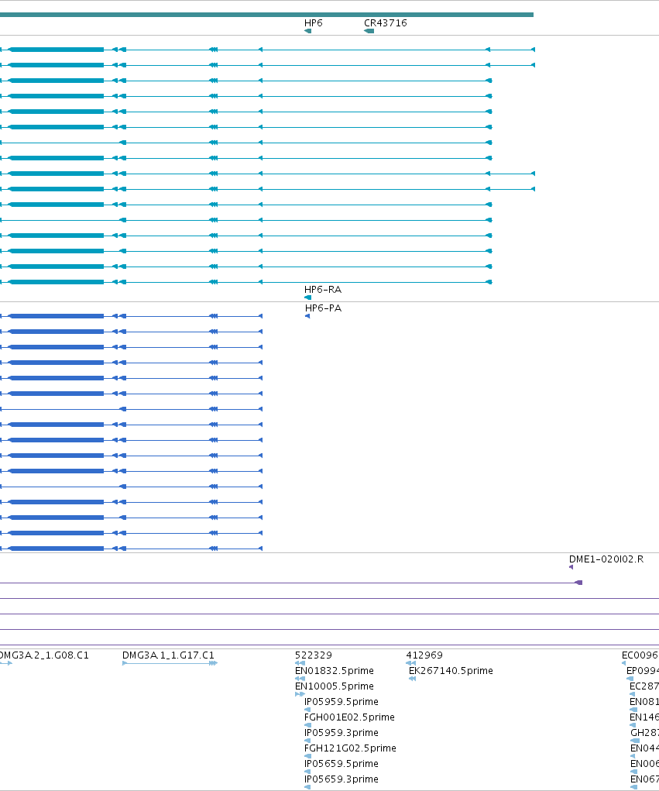659x791 pixels.
Task: Select the glyph below the HP6-RA label
Action: [307, 297]
